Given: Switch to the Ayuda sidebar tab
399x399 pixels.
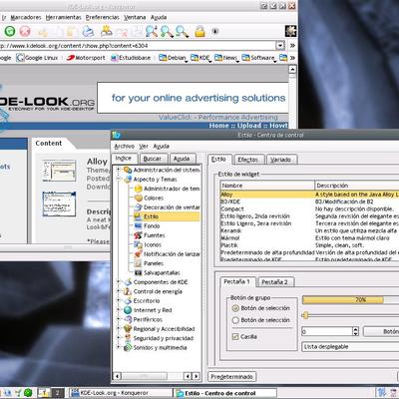Looking at the screenshot, I should pyautogui.click(x=182, y=159).
